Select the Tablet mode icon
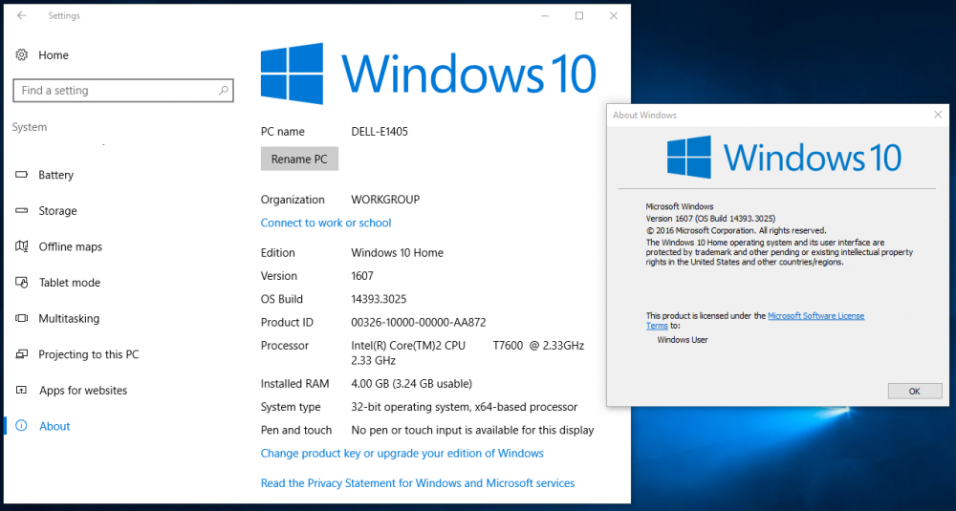The height and width of the screenshot is (511, 956). [x=21, y=283]
